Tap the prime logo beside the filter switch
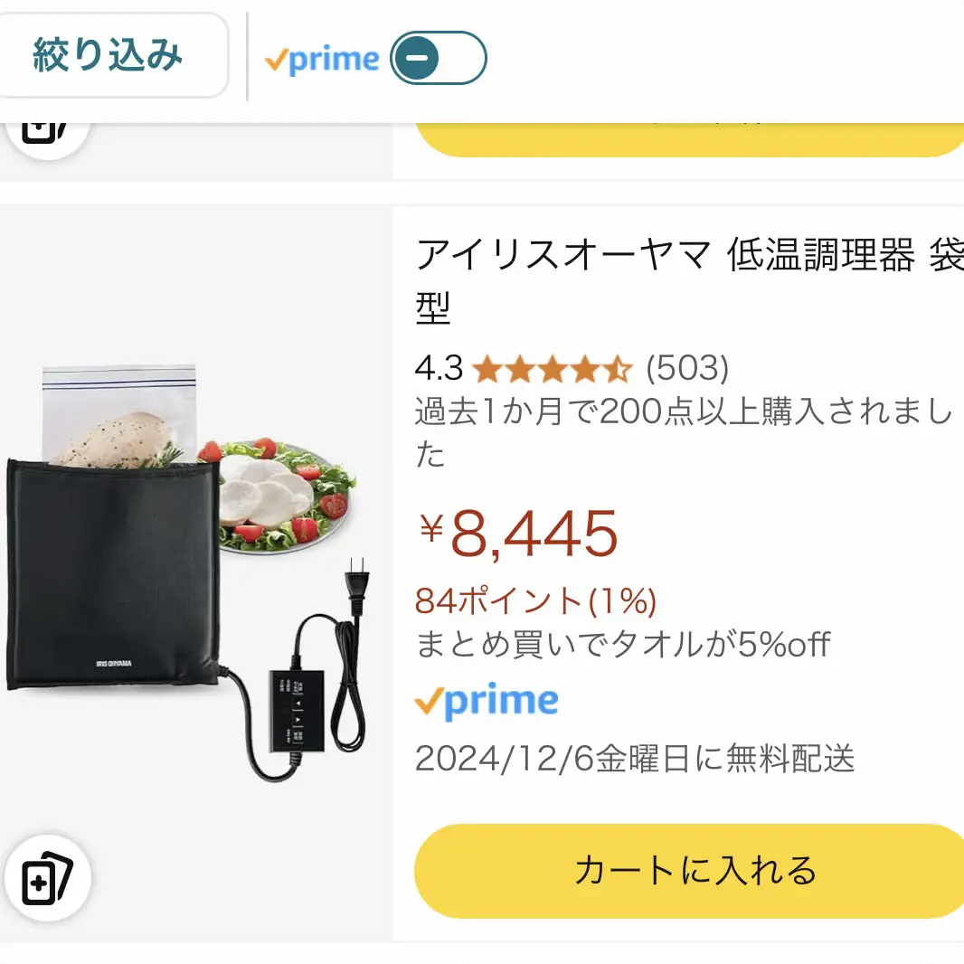The image size is (964, 964). click(322, 60)
